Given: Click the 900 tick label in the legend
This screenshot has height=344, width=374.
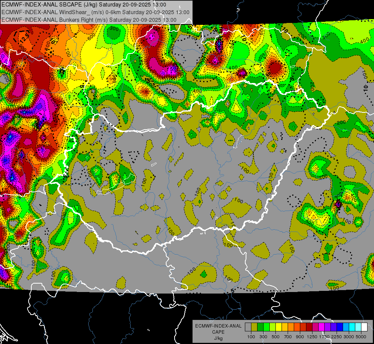Looking at the screenshot, I should 300,337.
